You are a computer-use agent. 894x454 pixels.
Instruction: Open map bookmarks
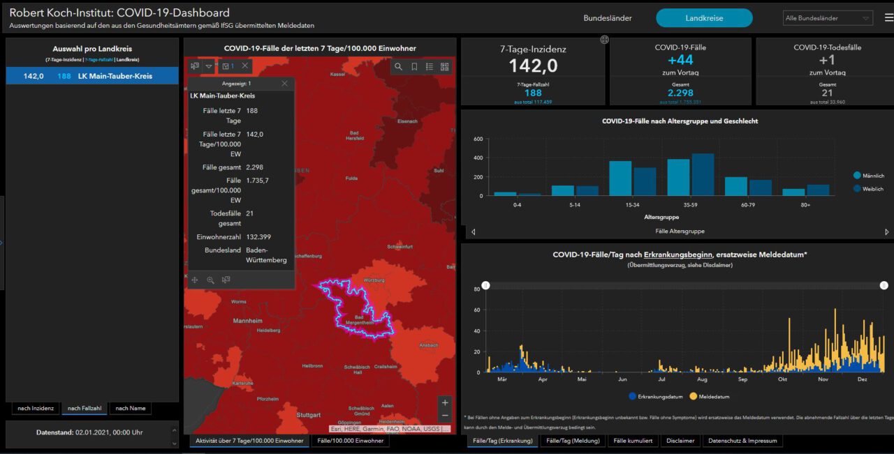(414, 67)
